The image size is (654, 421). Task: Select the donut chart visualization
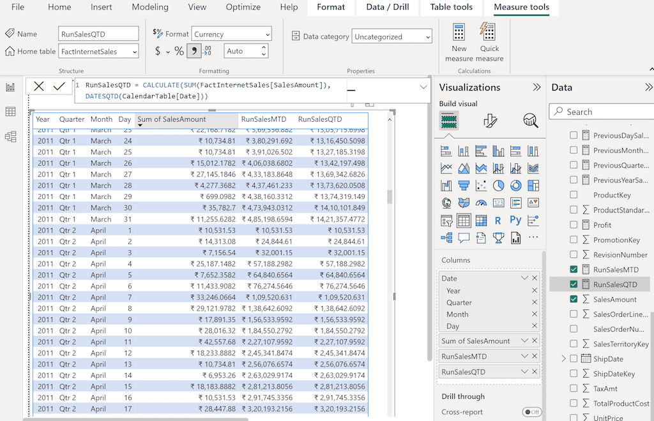516,185
